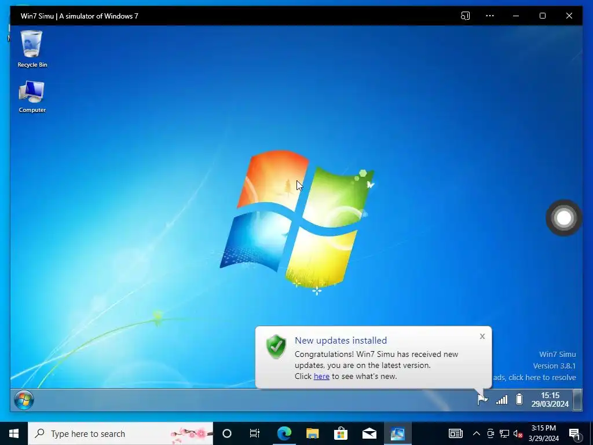The width and height of the screenshot is (593, 445).
Task: Expand hidden system tray icons chevron
Action: click(477, 433)
